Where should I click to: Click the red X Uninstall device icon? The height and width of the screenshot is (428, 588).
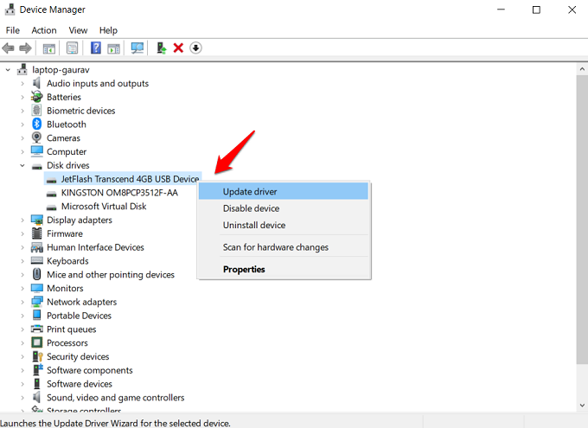tap(178, 48)
